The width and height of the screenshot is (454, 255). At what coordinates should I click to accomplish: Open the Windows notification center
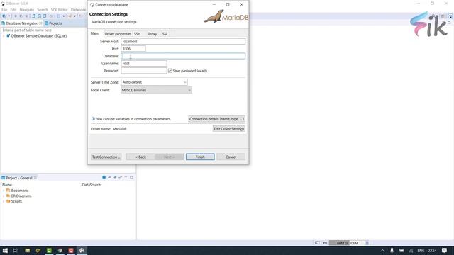(445, 250)
